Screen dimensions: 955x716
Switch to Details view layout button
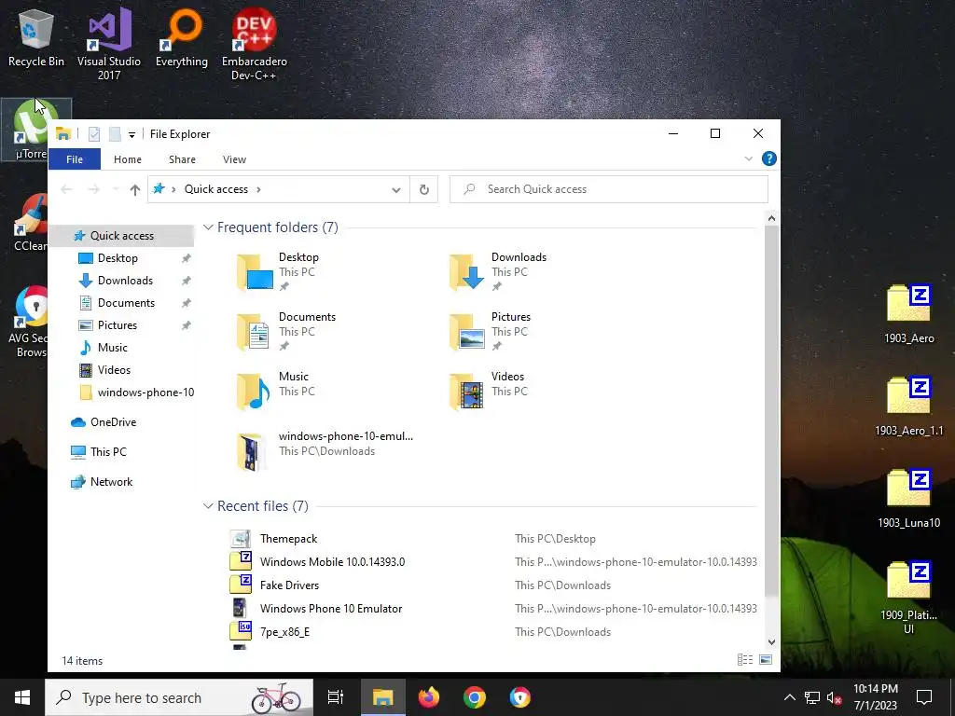tap(745, 660)
